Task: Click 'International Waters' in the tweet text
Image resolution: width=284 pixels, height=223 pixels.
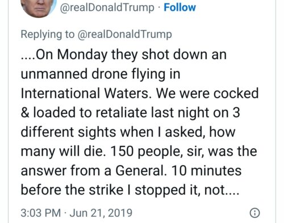Action: point(86,93)
